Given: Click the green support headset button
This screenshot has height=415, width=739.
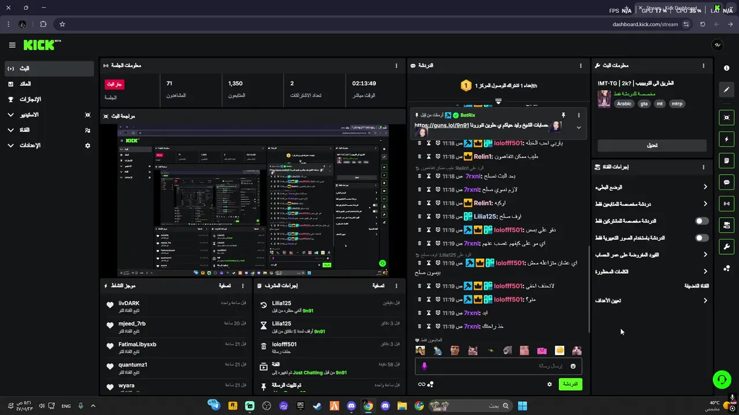Looking at the screenshot, I should point(722,379).
